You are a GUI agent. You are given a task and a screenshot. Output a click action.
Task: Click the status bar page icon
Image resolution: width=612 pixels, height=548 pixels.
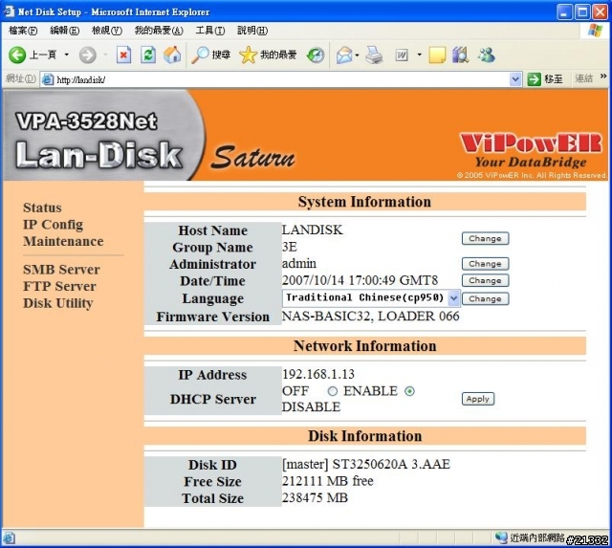coord(9,538)
